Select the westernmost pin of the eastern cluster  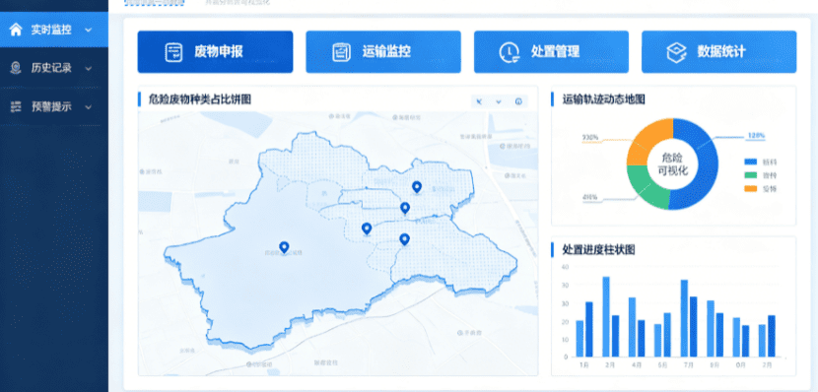367,229
